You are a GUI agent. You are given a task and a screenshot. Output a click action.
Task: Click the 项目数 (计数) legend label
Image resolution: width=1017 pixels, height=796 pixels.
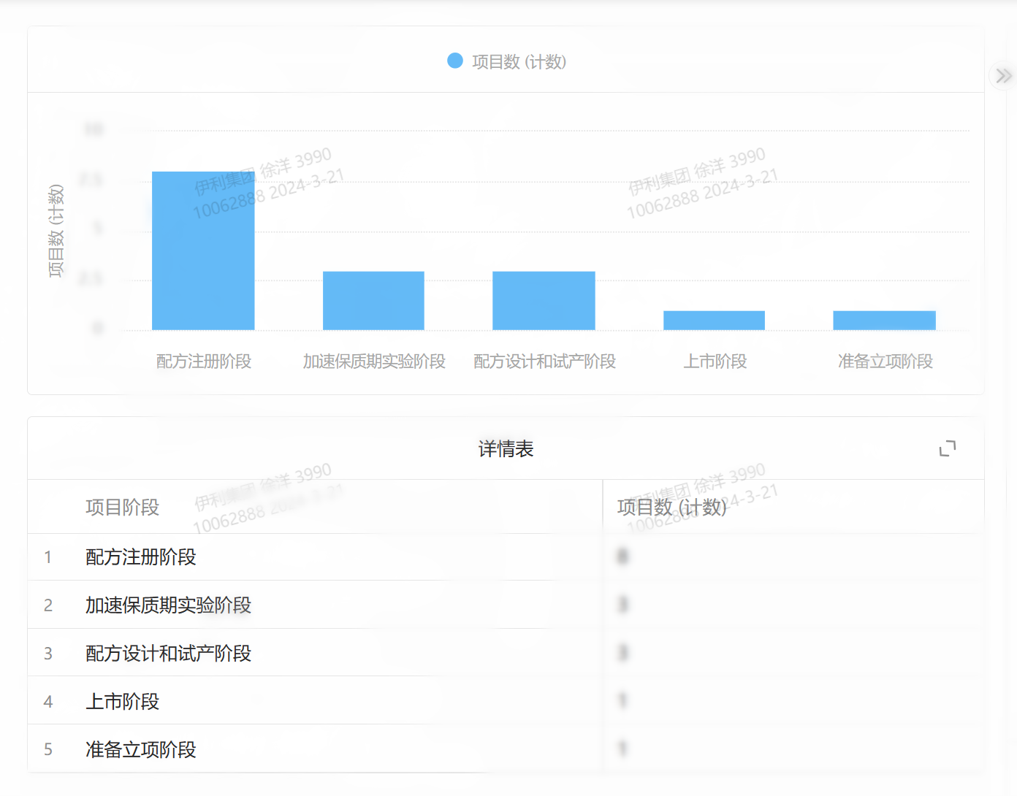coord(519,62)
